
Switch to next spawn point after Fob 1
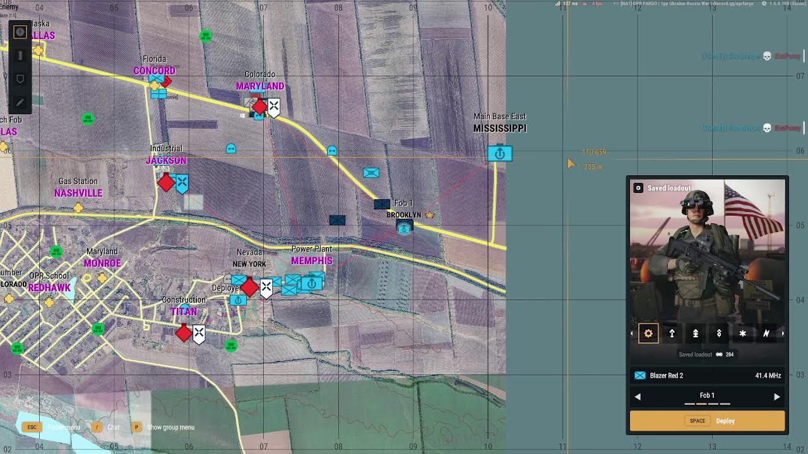click(x=777, y=397)
